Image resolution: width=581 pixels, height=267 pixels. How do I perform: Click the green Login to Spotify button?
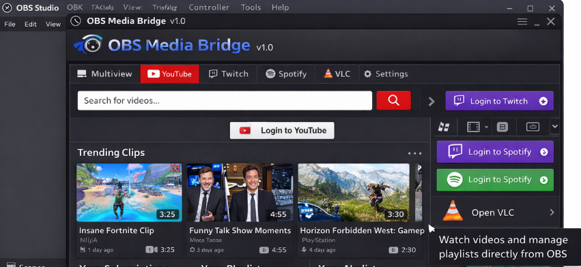click(495, 180)
